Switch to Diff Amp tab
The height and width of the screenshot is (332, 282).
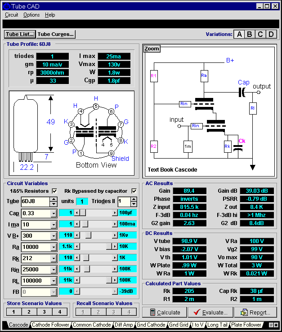coord(124,325)
